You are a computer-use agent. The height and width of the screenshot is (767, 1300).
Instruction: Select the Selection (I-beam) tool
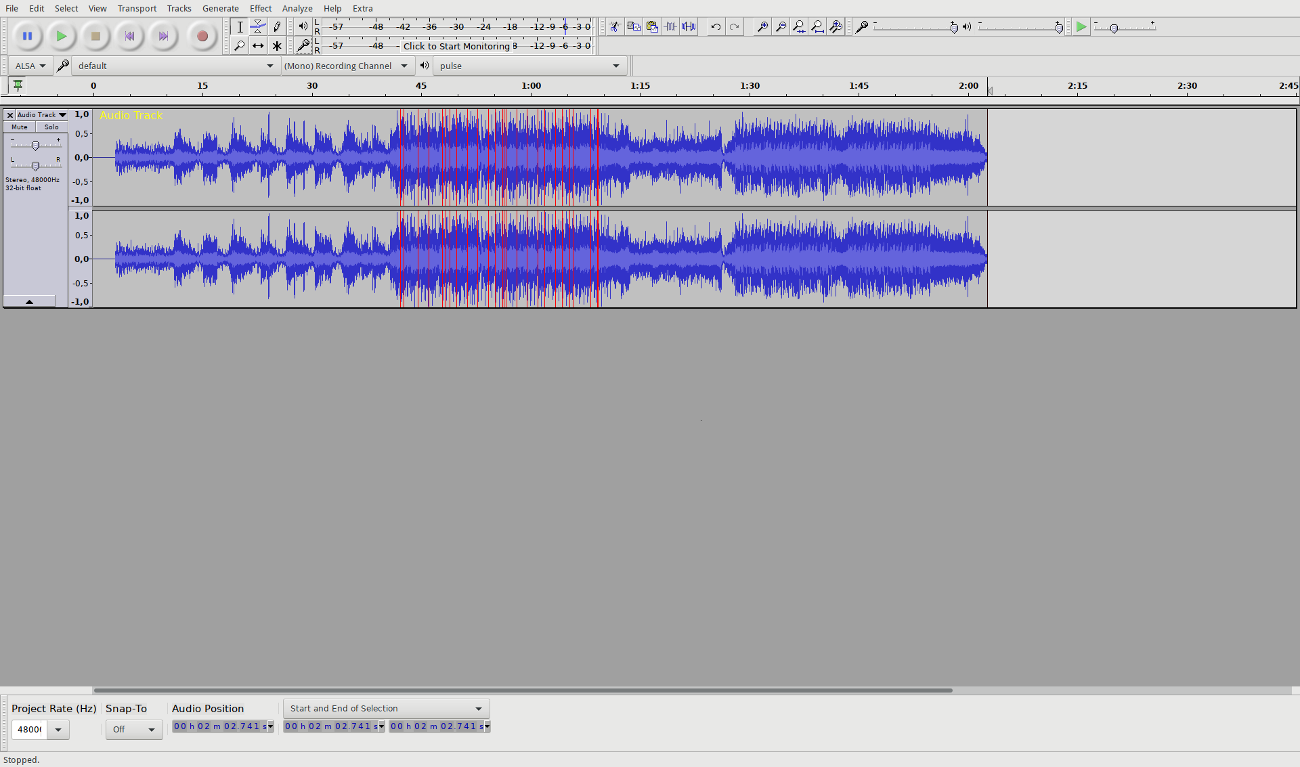click(240, 27)
